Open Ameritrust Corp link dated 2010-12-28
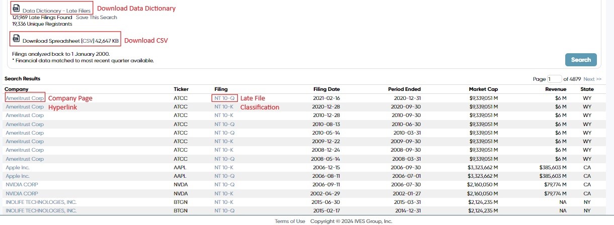This screenshot has width=614, height=225. coord(25,116)
